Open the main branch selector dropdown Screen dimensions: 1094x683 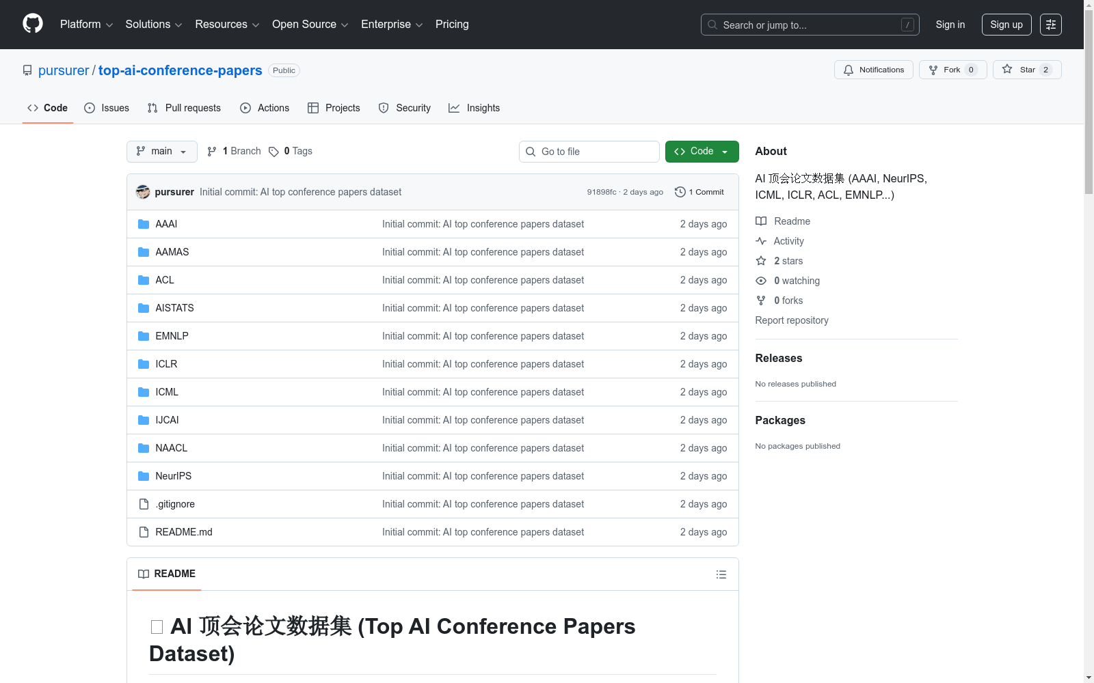point(162,152)
